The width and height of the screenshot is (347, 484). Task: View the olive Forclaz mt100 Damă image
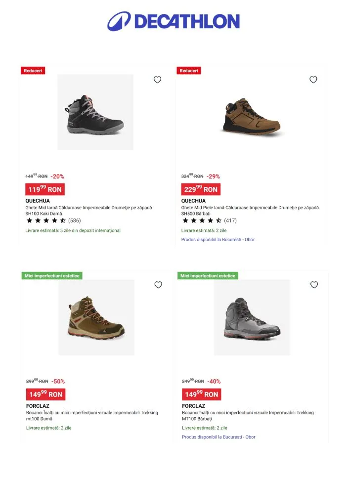(x=96, y=317)
